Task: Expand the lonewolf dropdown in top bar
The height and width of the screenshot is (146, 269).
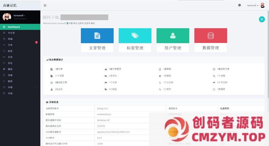Action: (253, 5)
